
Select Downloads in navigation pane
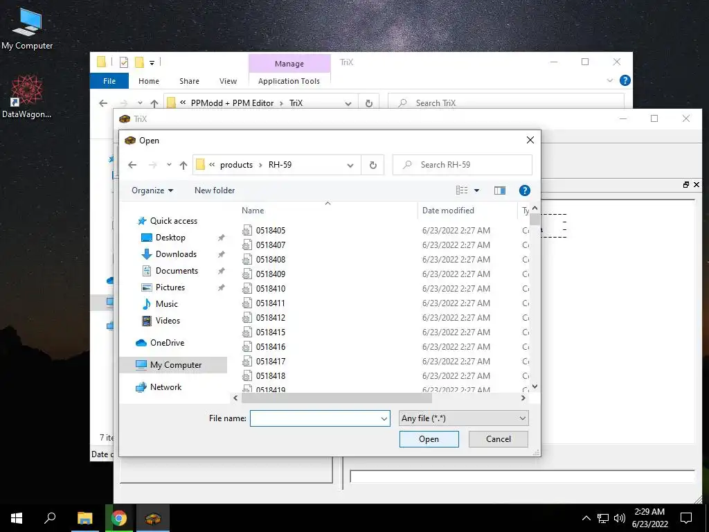tap(176, 254)
